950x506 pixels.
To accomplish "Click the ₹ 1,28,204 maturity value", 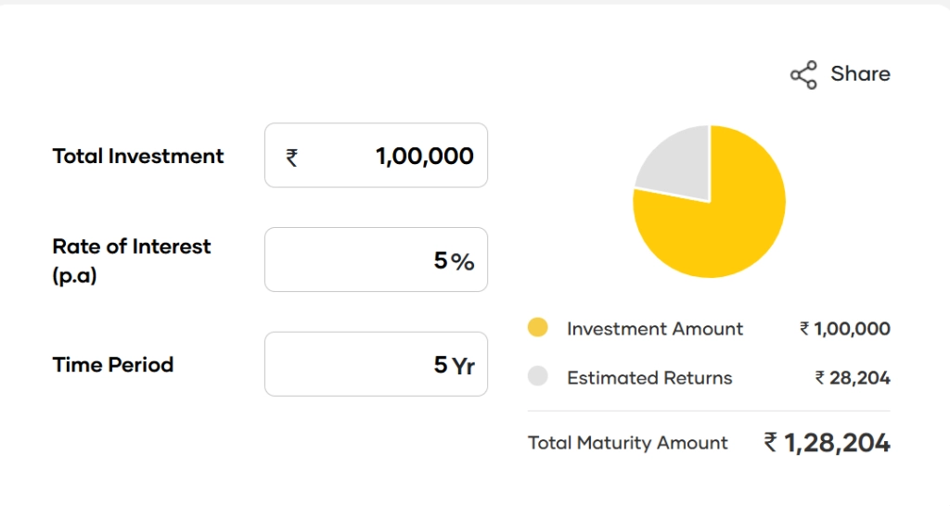I will (x=827, y=443).
